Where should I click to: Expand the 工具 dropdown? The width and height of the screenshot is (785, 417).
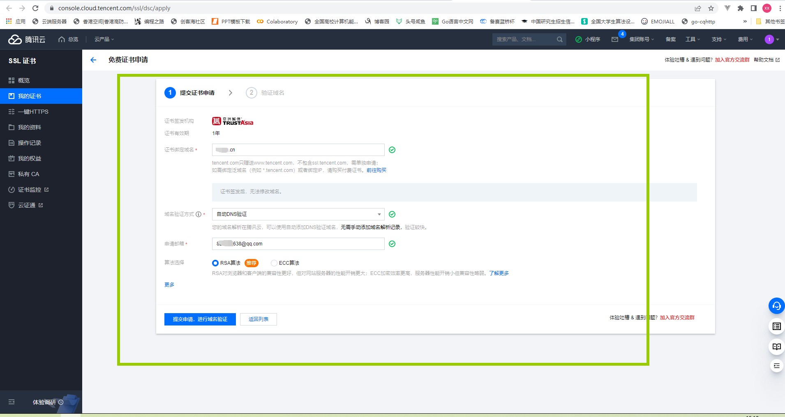pyautogui.click(x=693, y=39)
